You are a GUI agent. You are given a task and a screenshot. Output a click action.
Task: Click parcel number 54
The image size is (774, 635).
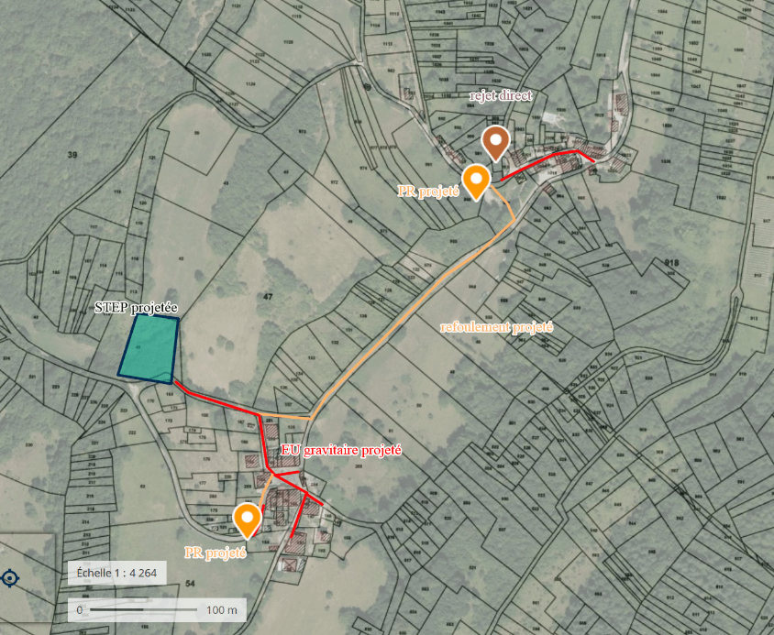pyautogui.click(x=190, y=584)
